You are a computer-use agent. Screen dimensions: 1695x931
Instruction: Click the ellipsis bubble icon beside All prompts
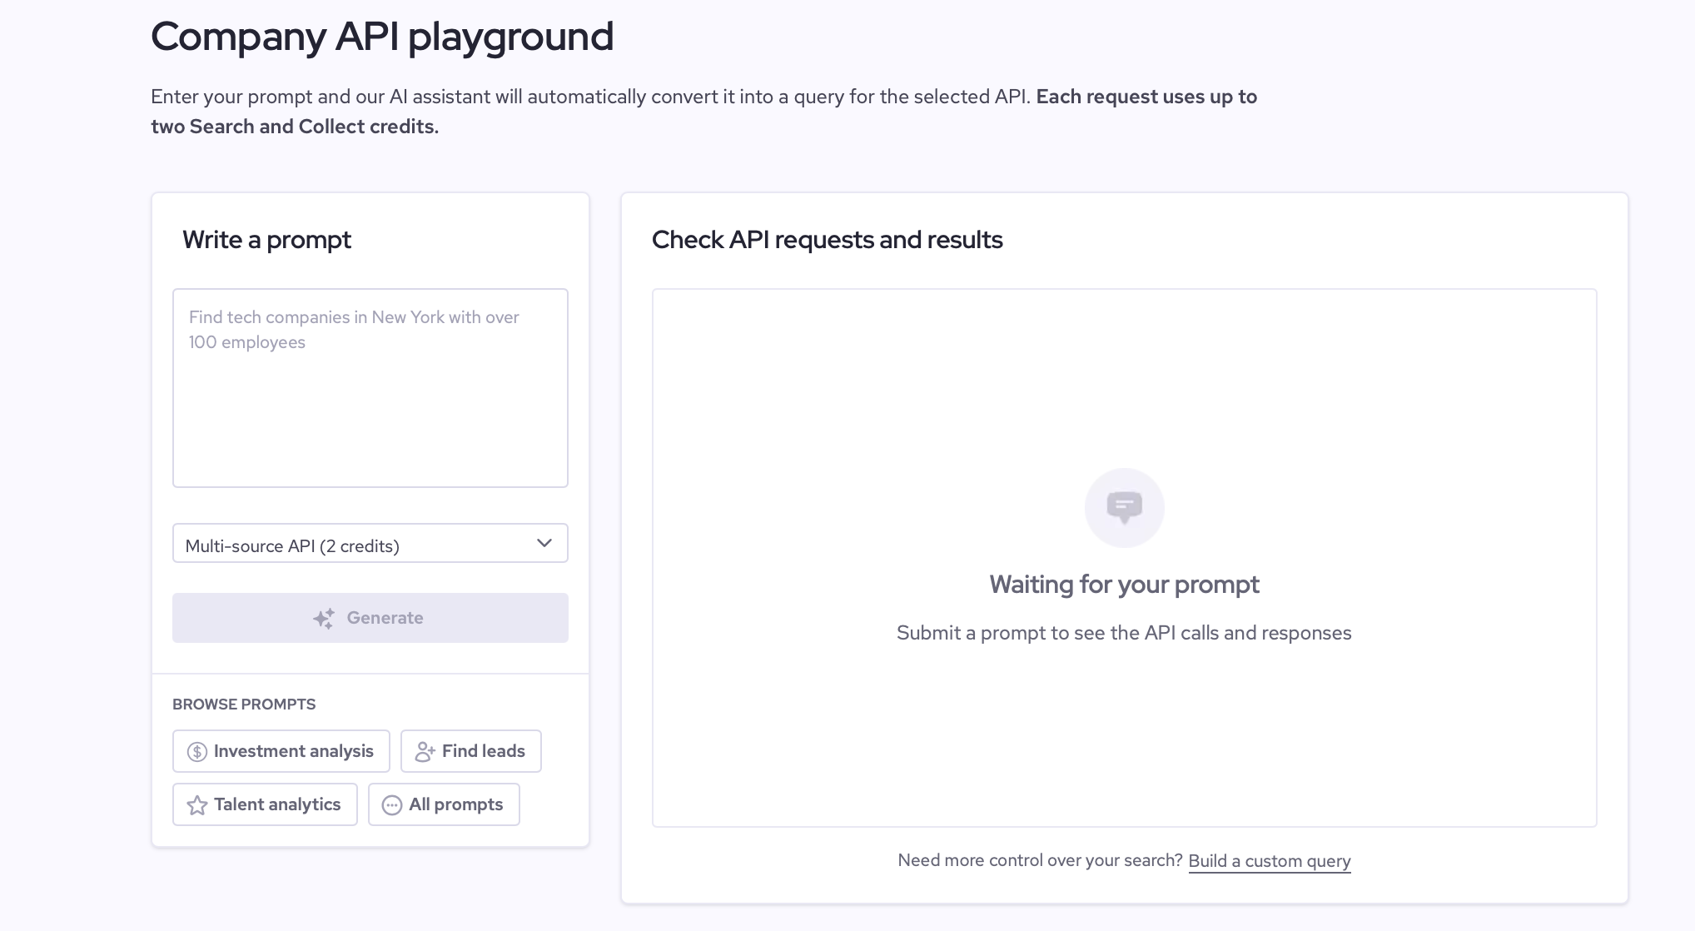[391, 805]
